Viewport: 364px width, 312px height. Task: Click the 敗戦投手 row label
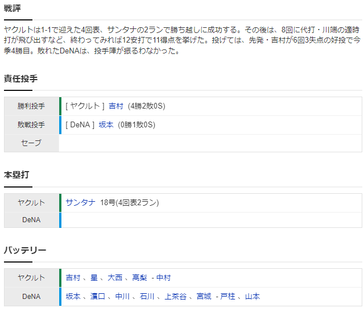tap(31, 125)
